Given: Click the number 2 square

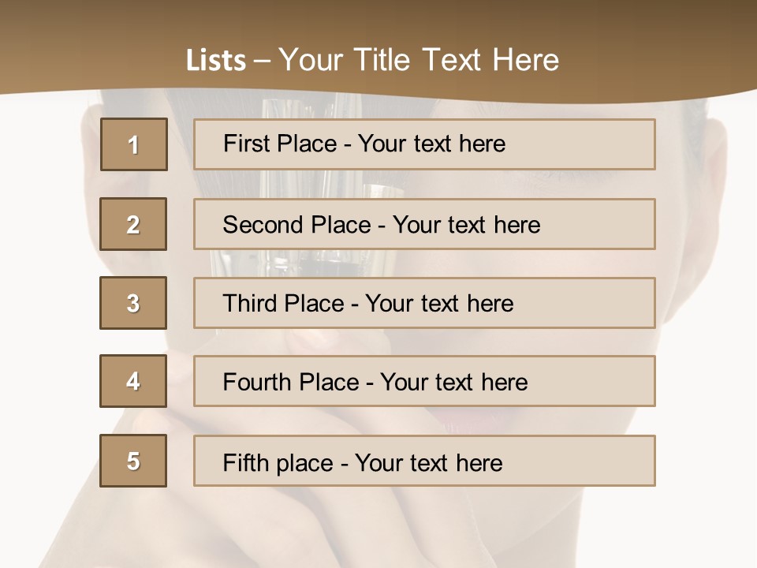Looking at the screenshot, I should [x=133, y=224].
